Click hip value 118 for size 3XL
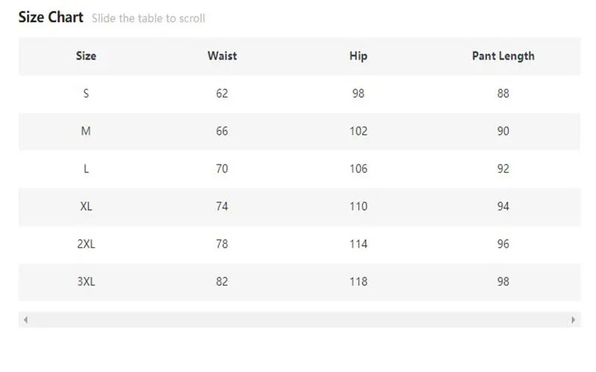 [x=358, y=281]
